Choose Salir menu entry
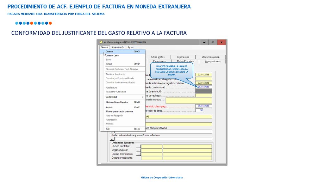The width and height of the screenshot is (324, 182). [x=122, y=129]
